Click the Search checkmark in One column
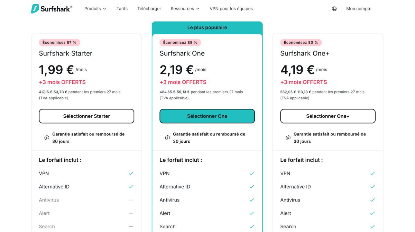The height and width of the screenshot is (232, 415). (252, 226)
